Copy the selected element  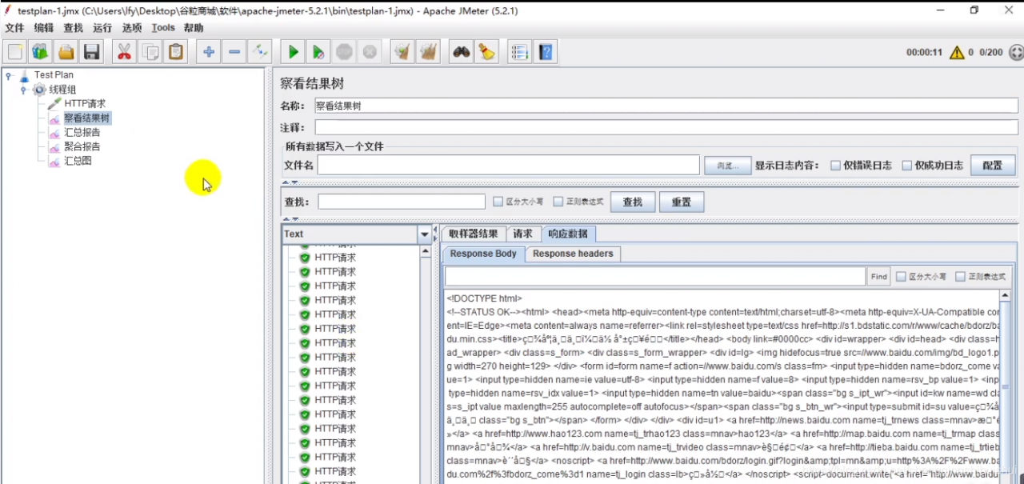(x=150, y=52)
